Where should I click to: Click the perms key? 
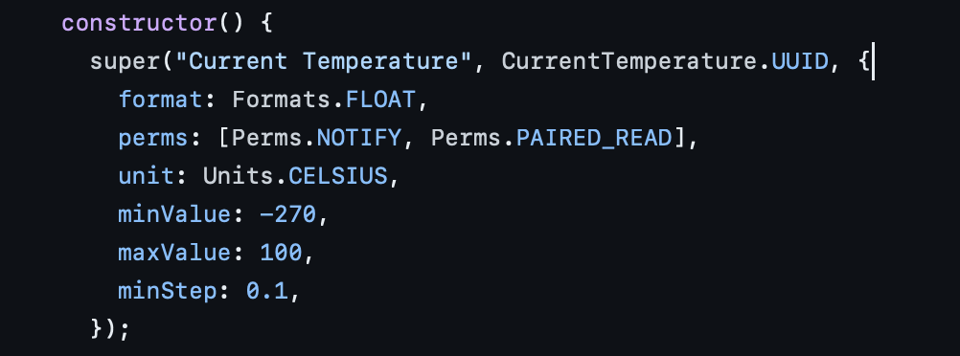[153, 138]
